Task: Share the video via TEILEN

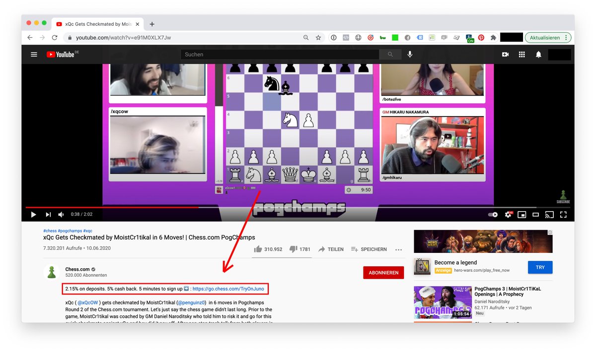Action: click(331, 249)
